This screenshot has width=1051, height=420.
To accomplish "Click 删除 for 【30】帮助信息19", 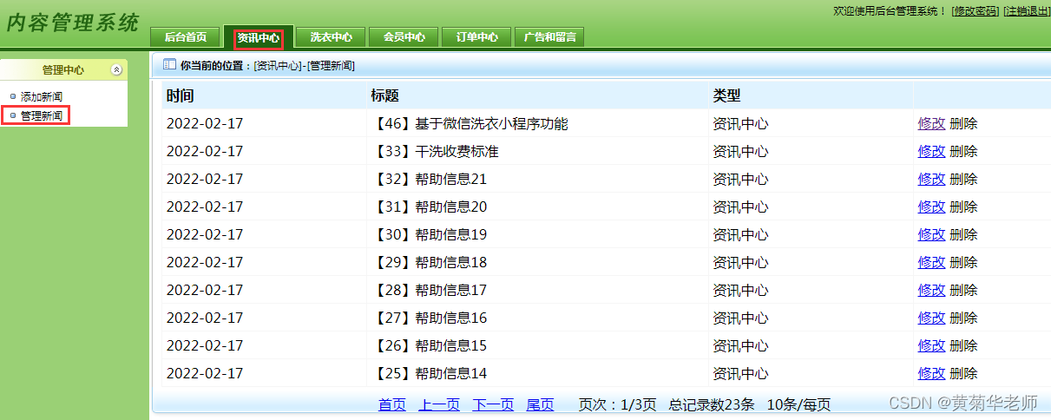I will point(963,234).
